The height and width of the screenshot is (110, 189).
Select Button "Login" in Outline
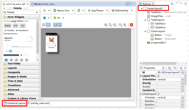click(x=161, y=35)
